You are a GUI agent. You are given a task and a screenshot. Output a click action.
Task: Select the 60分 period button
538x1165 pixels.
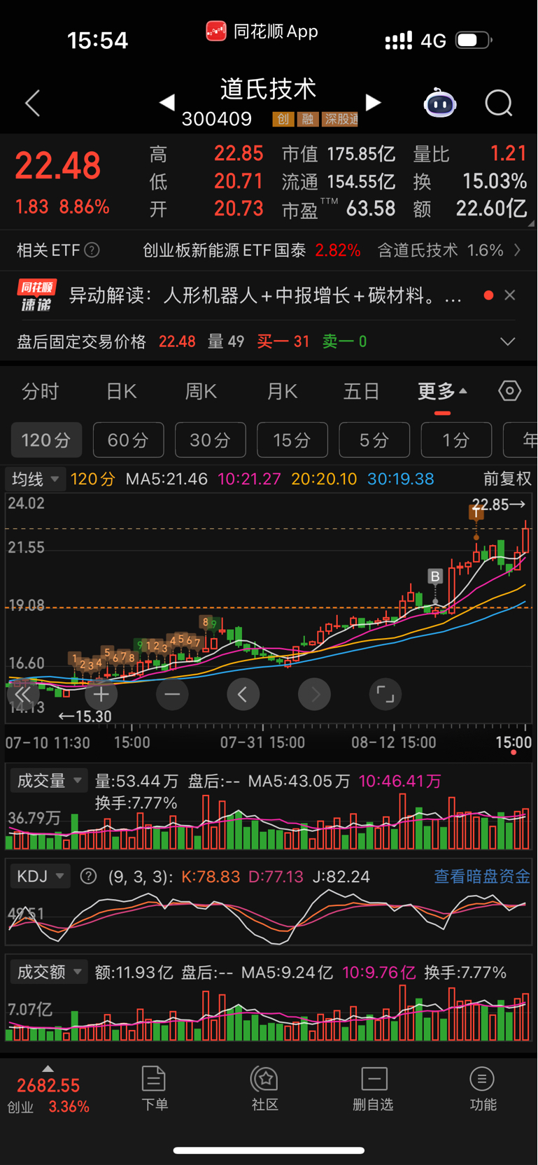[128, 440]
